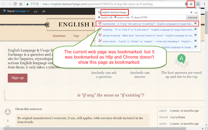Open Chrome's three-dot menu
Image resolution: width=208 pixels, height=130 pixels.
204,4
